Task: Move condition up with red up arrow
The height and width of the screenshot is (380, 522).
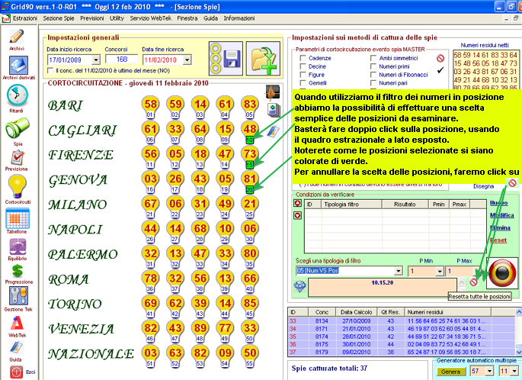Action: pyautogui.click(x=298, y=203)
